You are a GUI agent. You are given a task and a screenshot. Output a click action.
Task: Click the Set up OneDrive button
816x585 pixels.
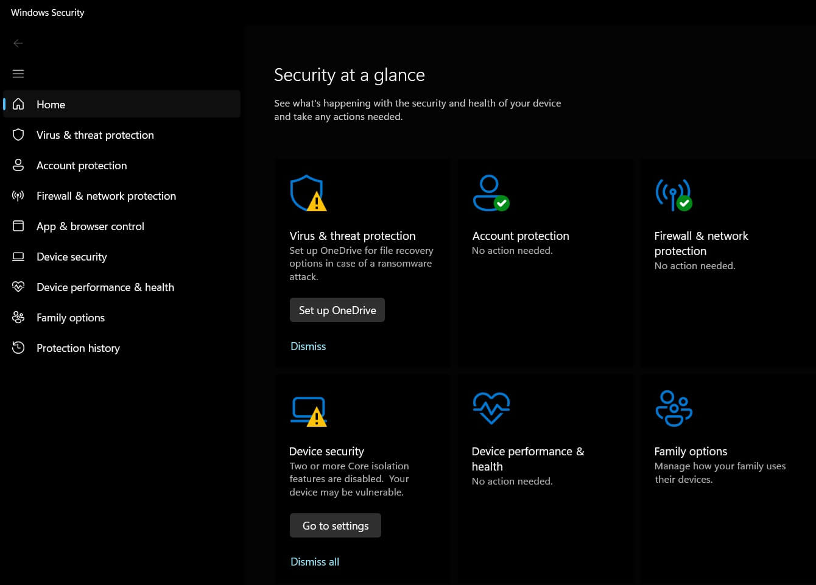(337, 310)
